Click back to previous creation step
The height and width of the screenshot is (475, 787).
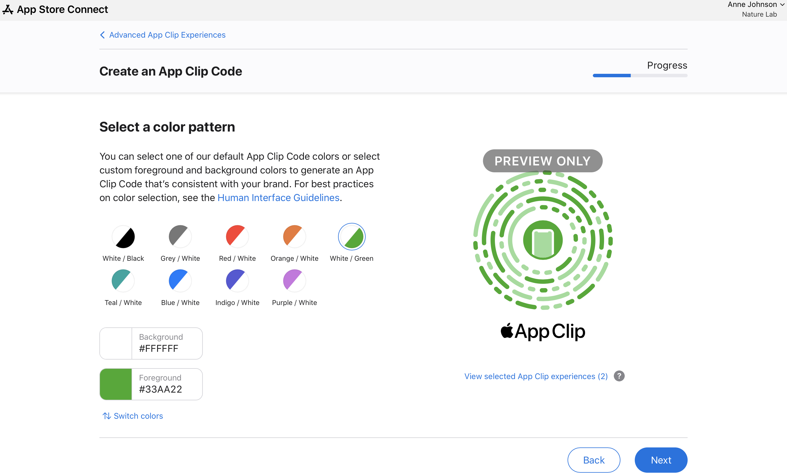[594, 460]
